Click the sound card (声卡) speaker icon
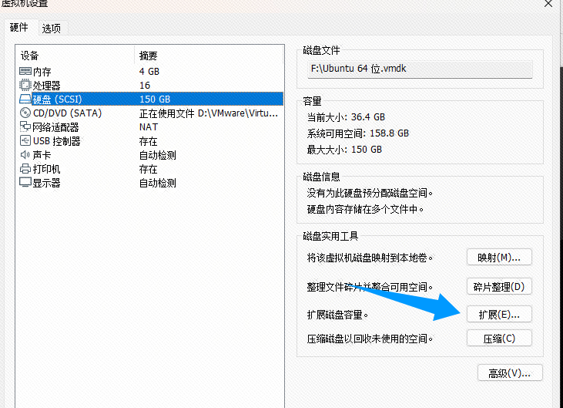 (25, 154)
